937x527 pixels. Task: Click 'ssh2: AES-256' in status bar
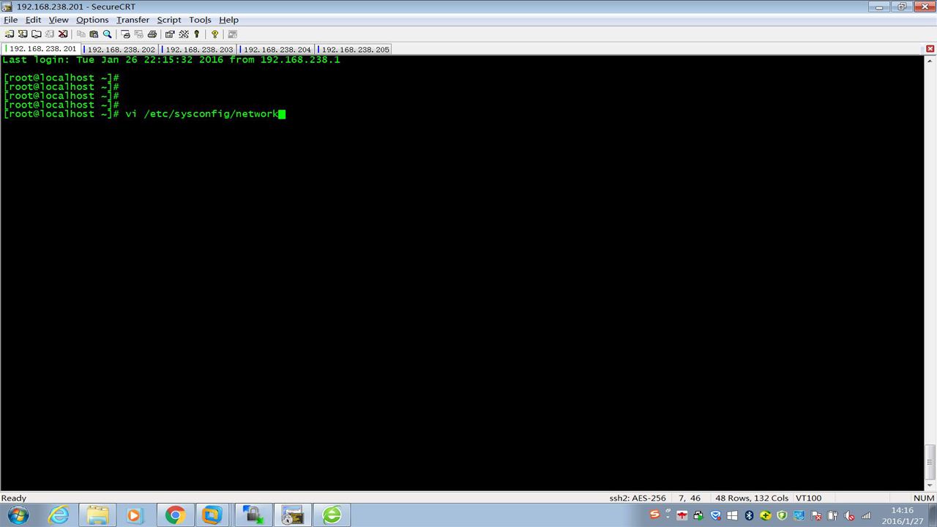coord(638,498)
